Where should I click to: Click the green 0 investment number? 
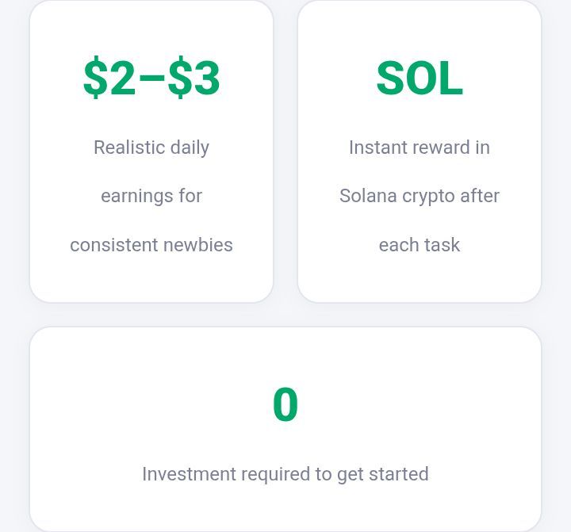coord(285,404)
